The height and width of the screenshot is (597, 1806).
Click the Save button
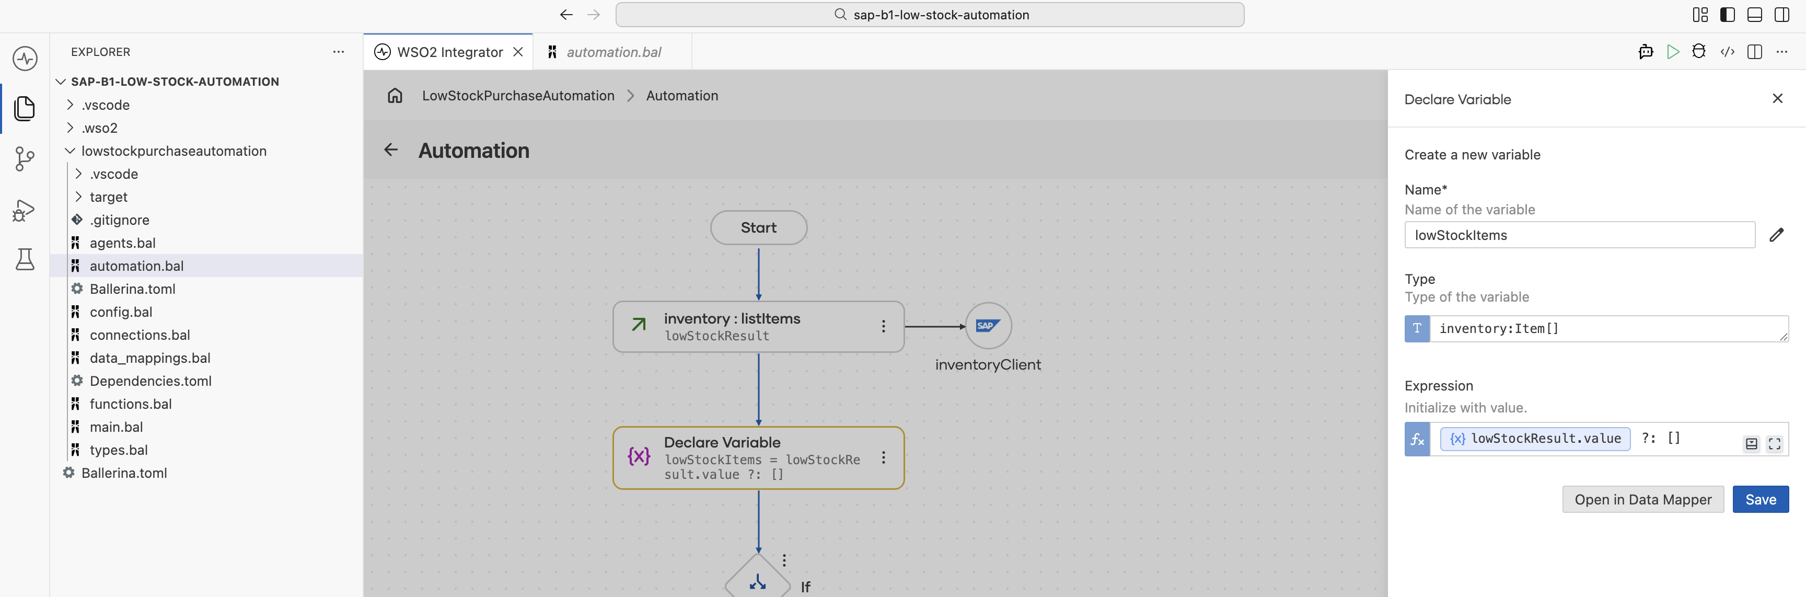pyautogui.click(x=1761, y=499)
